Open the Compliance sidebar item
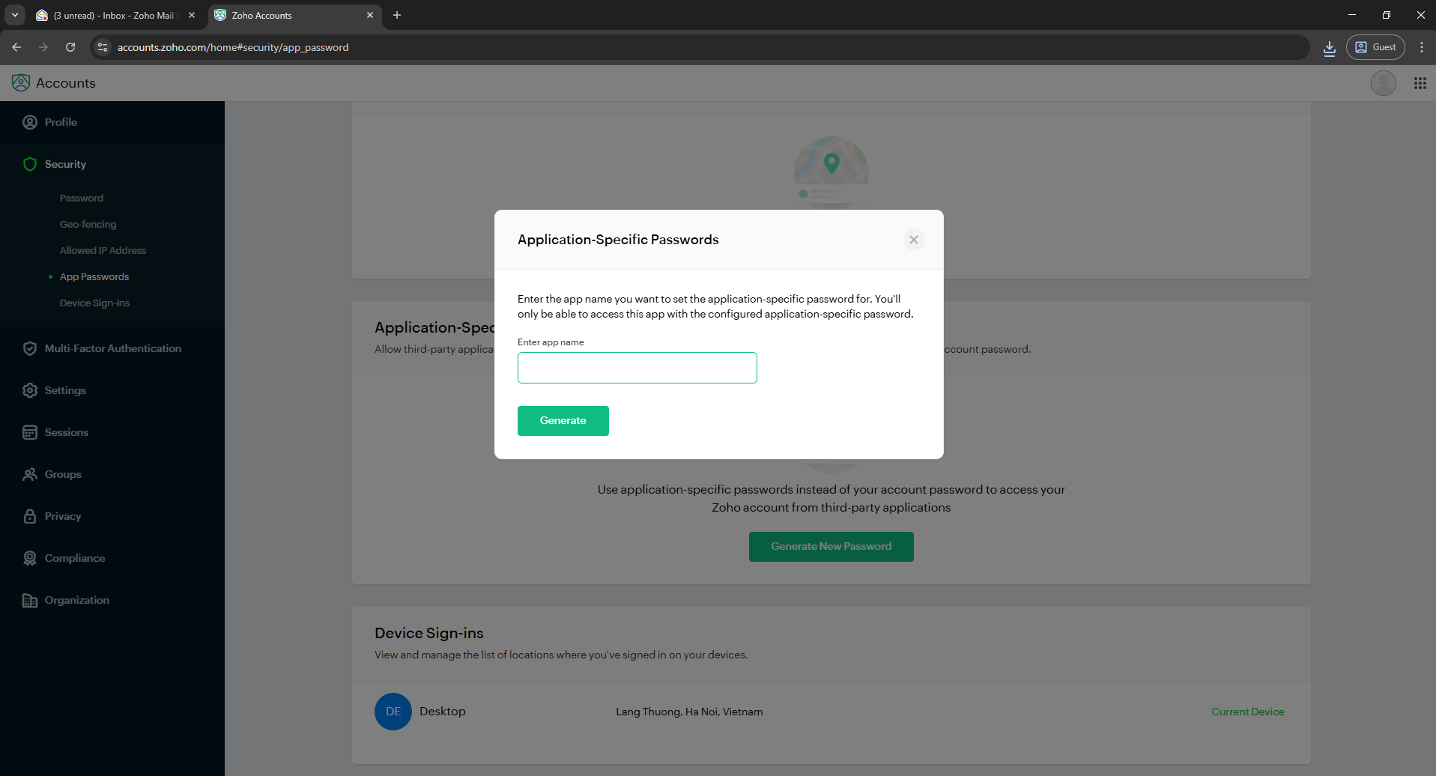The height and width of the screenshot is (776, 1436). [75, 558]
